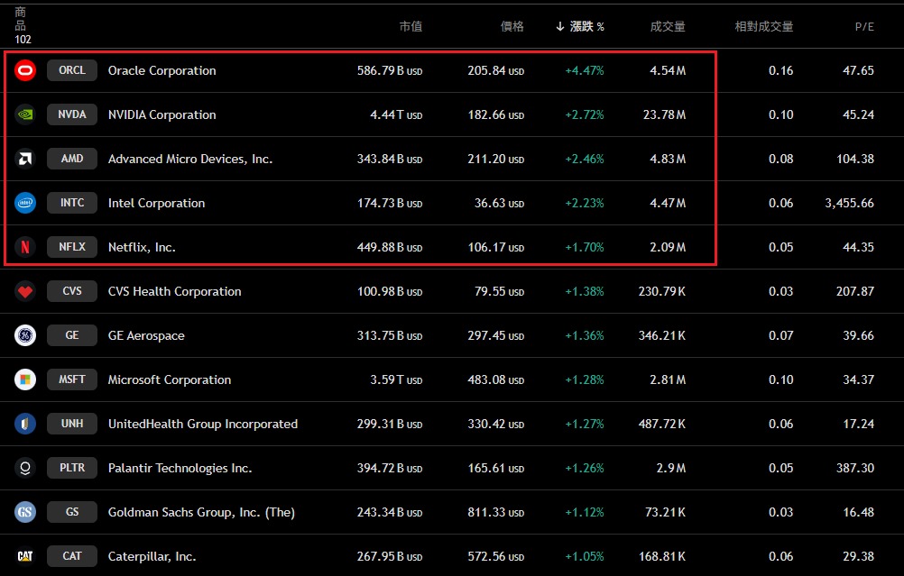Screen dimensions: 904x576
Task: Click the Caterpillar CAT logo icon
Action: tap(25, 556)
